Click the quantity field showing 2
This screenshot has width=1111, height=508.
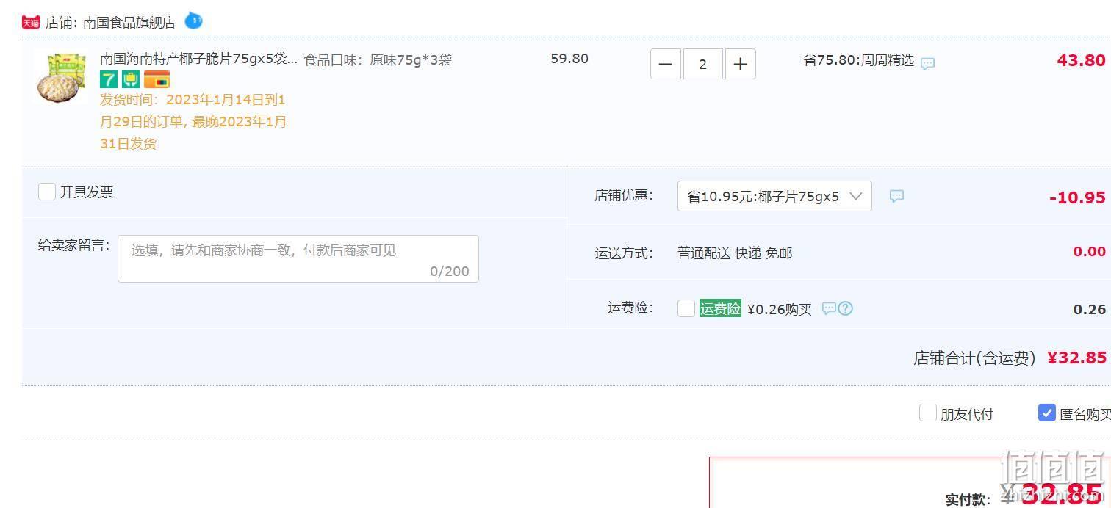pos(703,64)
